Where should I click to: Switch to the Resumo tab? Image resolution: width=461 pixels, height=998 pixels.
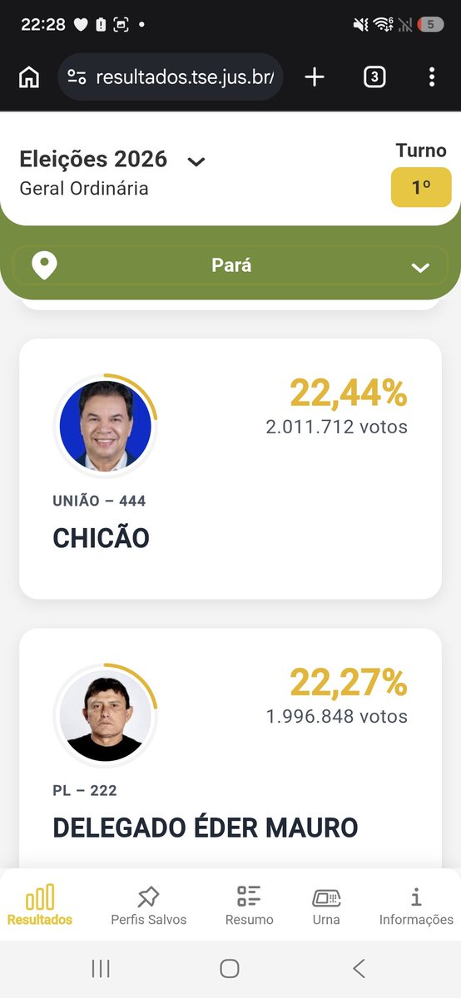coord(249,906)
